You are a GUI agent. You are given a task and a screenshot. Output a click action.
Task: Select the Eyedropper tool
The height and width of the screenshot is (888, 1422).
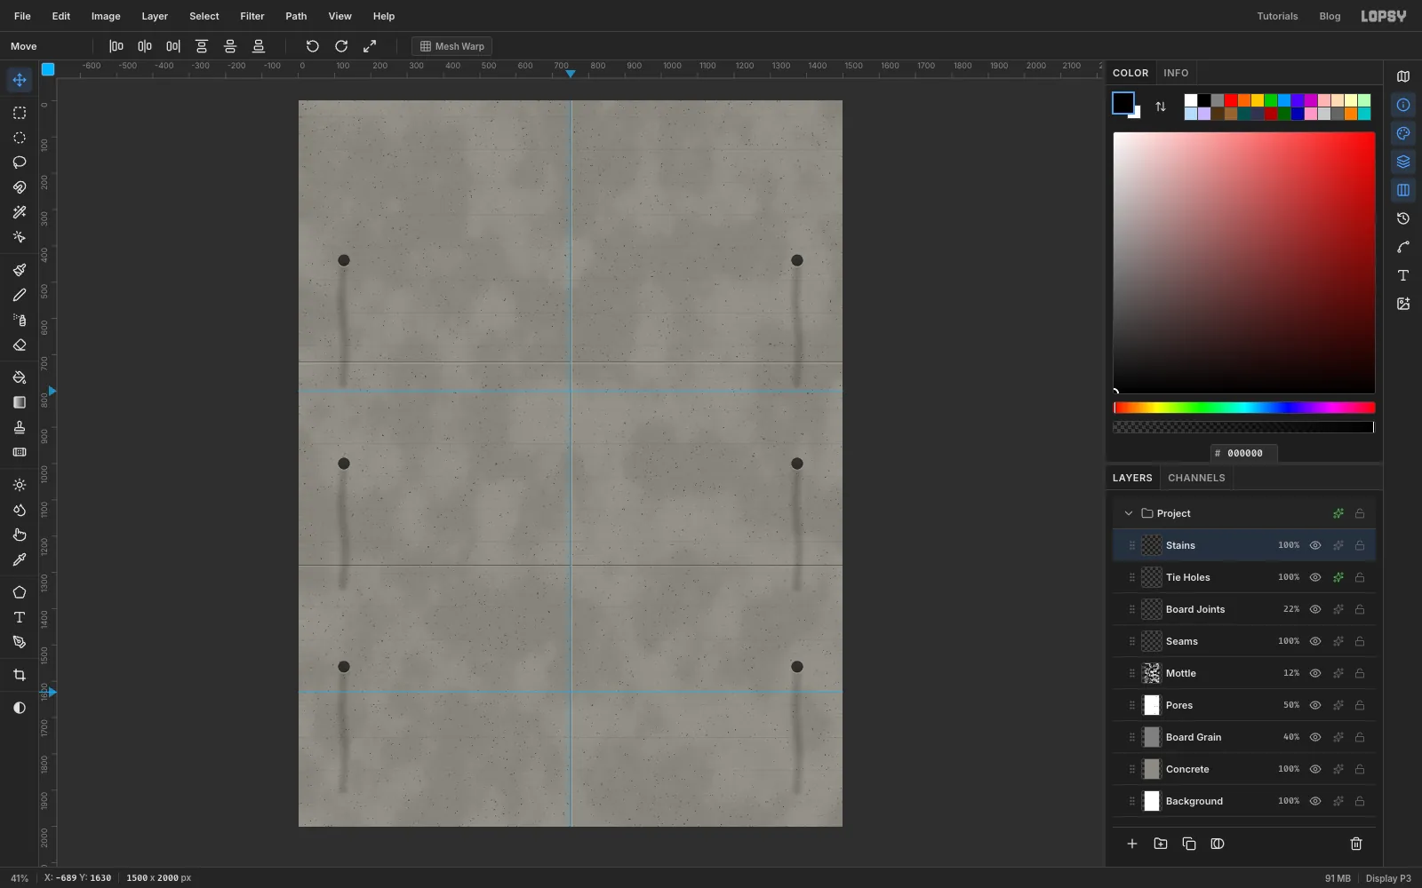(20, 560)
